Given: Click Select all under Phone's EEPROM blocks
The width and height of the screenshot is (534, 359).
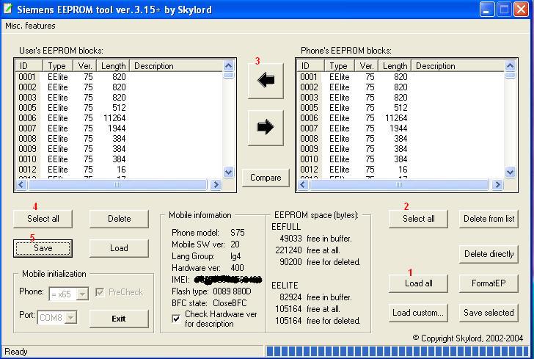Looking at the screenshot, I should click(x=419, y=219).
